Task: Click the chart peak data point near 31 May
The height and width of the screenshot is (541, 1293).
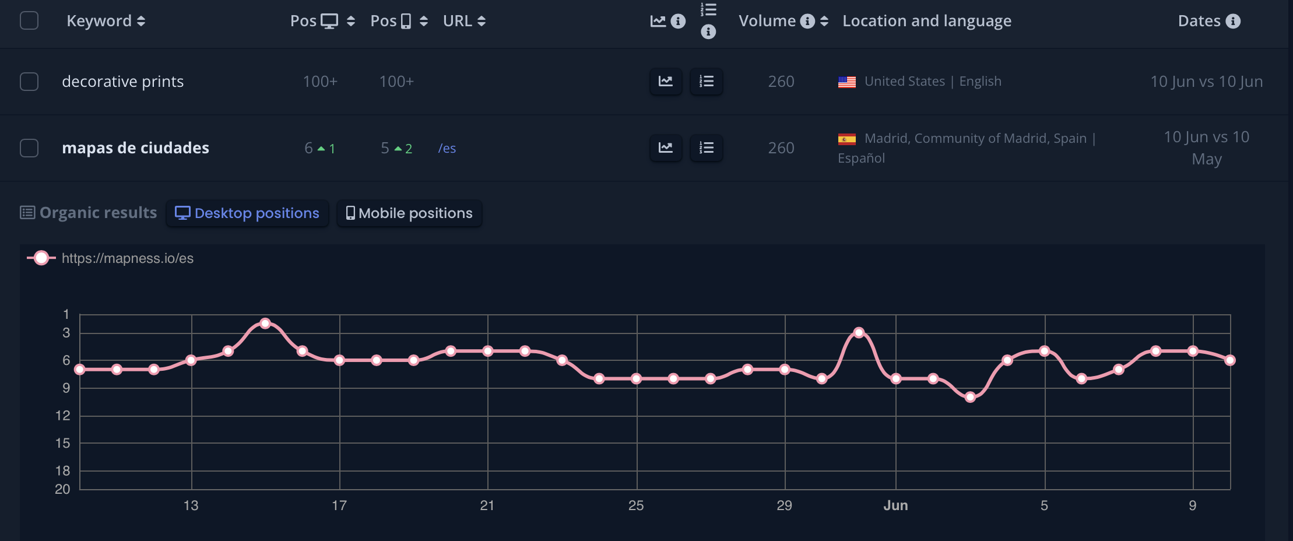Action: coord(859,332)
